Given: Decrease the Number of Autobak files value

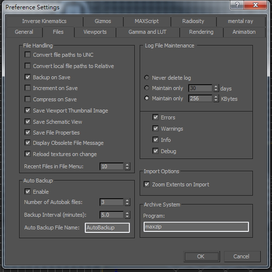Looking at the screenshot, I should (127, 204).
